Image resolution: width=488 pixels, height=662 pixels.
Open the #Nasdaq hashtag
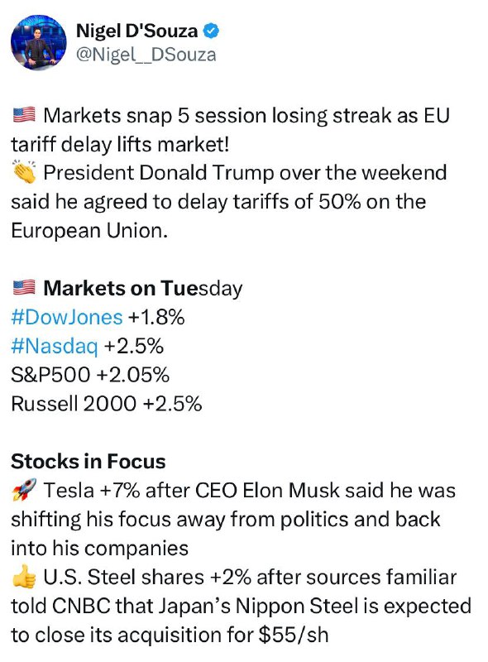click(55, 346)
